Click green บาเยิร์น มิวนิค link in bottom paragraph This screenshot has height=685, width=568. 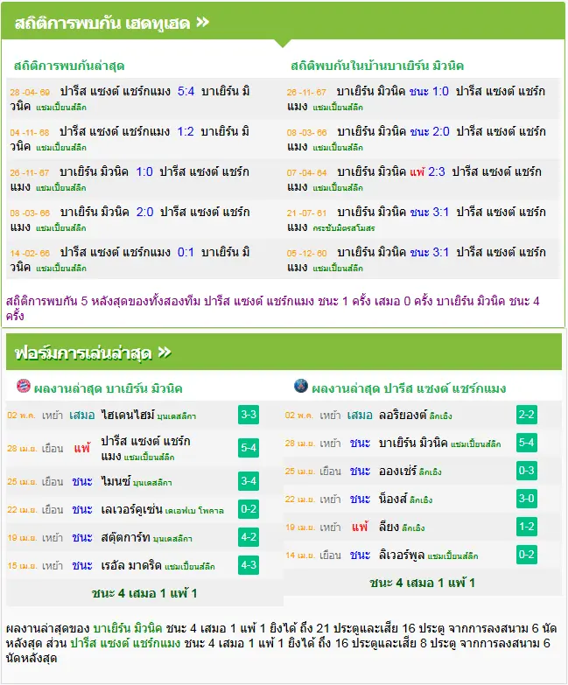click(x=128, y=629)
